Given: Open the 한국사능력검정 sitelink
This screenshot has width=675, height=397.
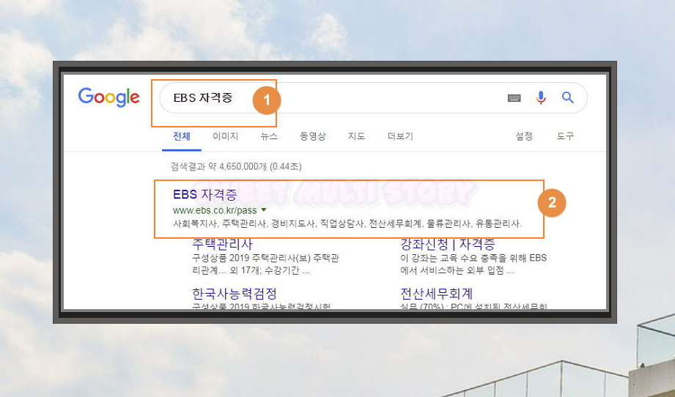Looking at the screenshot, I should coord(235,294).
